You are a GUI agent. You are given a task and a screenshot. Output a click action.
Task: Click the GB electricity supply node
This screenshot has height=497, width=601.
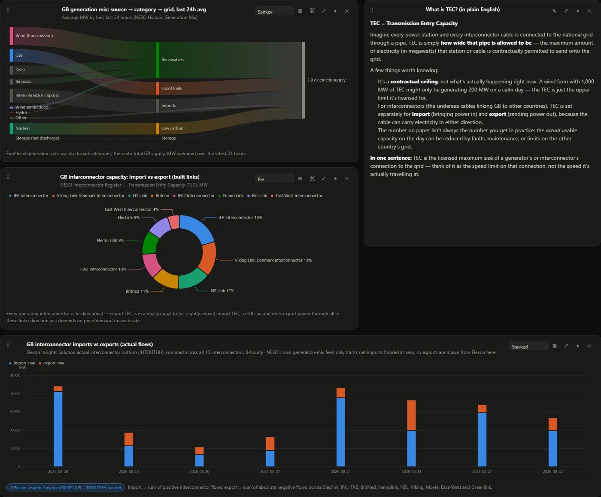304,80
